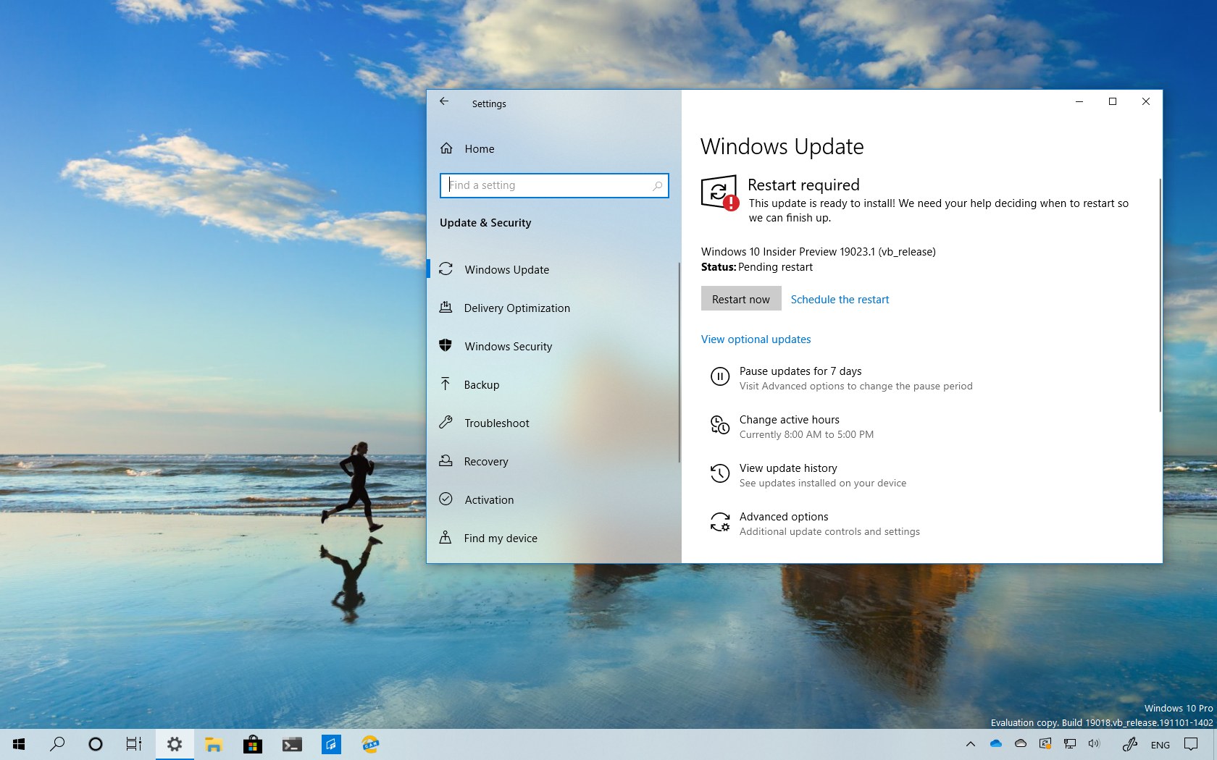Open Windows Ink Workspace from the tray

coord(1129,744)
